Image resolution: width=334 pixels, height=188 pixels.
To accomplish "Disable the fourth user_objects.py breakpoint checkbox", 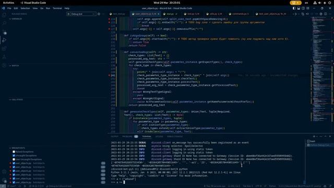I will pyautogui.click(x=14, y=175).
